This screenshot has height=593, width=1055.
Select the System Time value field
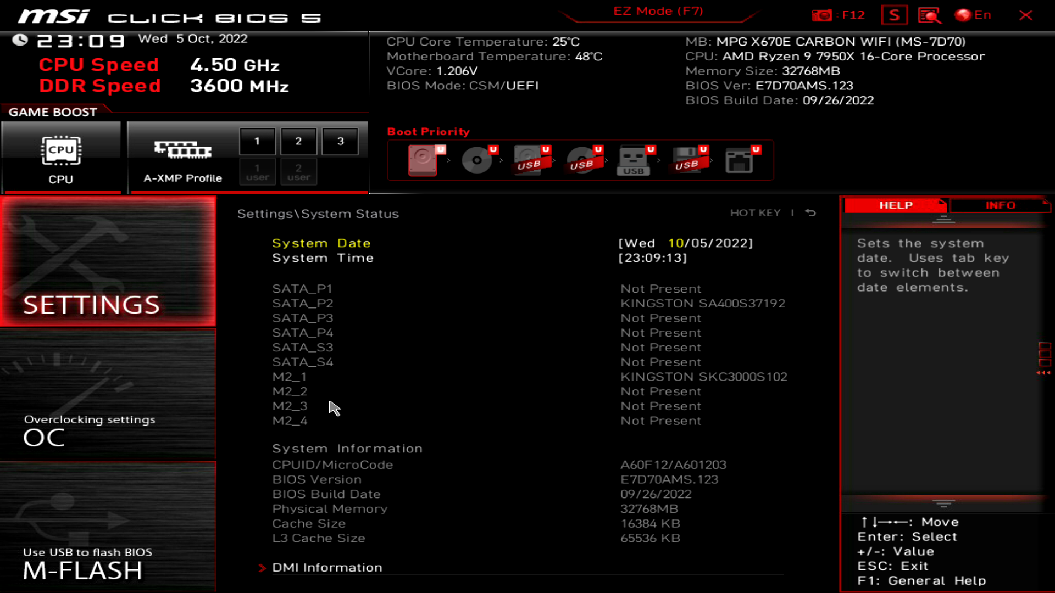tap(652, 258)
